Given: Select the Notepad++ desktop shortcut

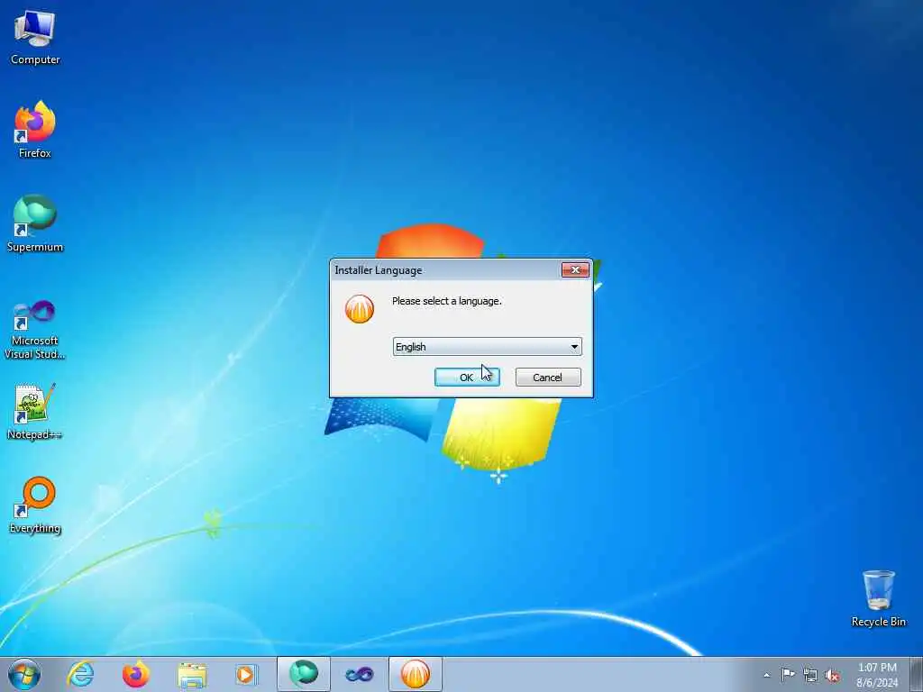Looking at the screenshot, I should (x=35, y=411).
